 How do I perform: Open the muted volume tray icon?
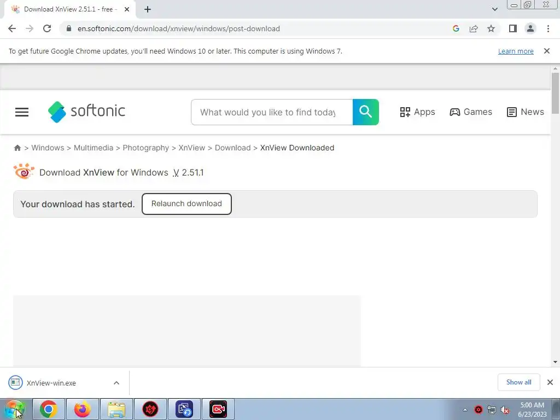505,410
